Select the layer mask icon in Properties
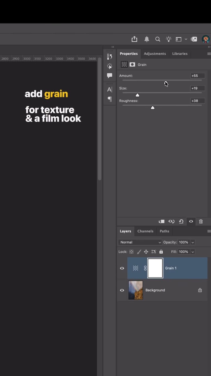The height and width of the screenshot is (376, 211). pos(132,65)
